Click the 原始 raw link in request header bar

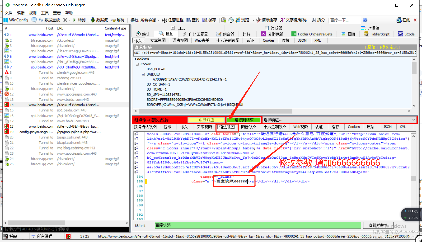[371, 47]
